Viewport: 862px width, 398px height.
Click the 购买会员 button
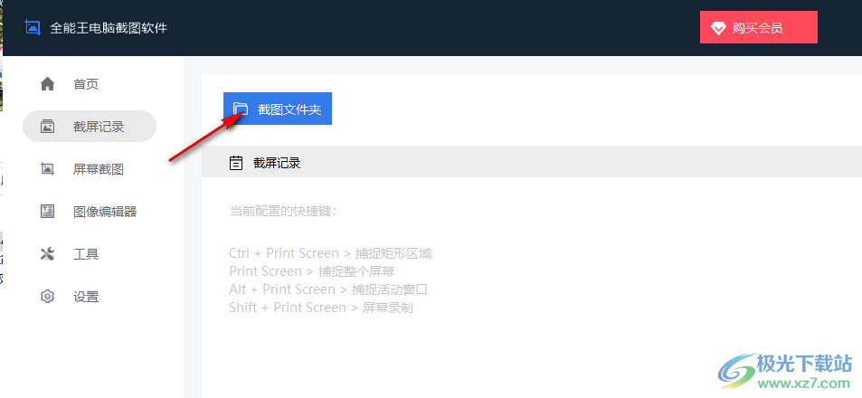tap(759, 27)
